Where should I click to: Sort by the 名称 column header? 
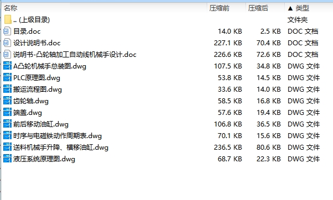click(11, 8)
